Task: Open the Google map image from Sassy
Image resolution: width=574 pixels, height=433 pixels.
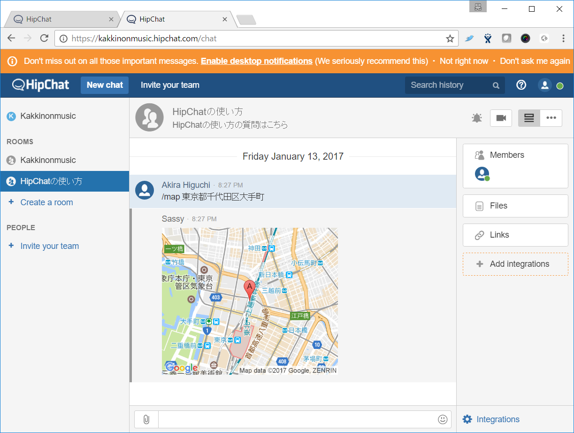Action: point(250,301)
